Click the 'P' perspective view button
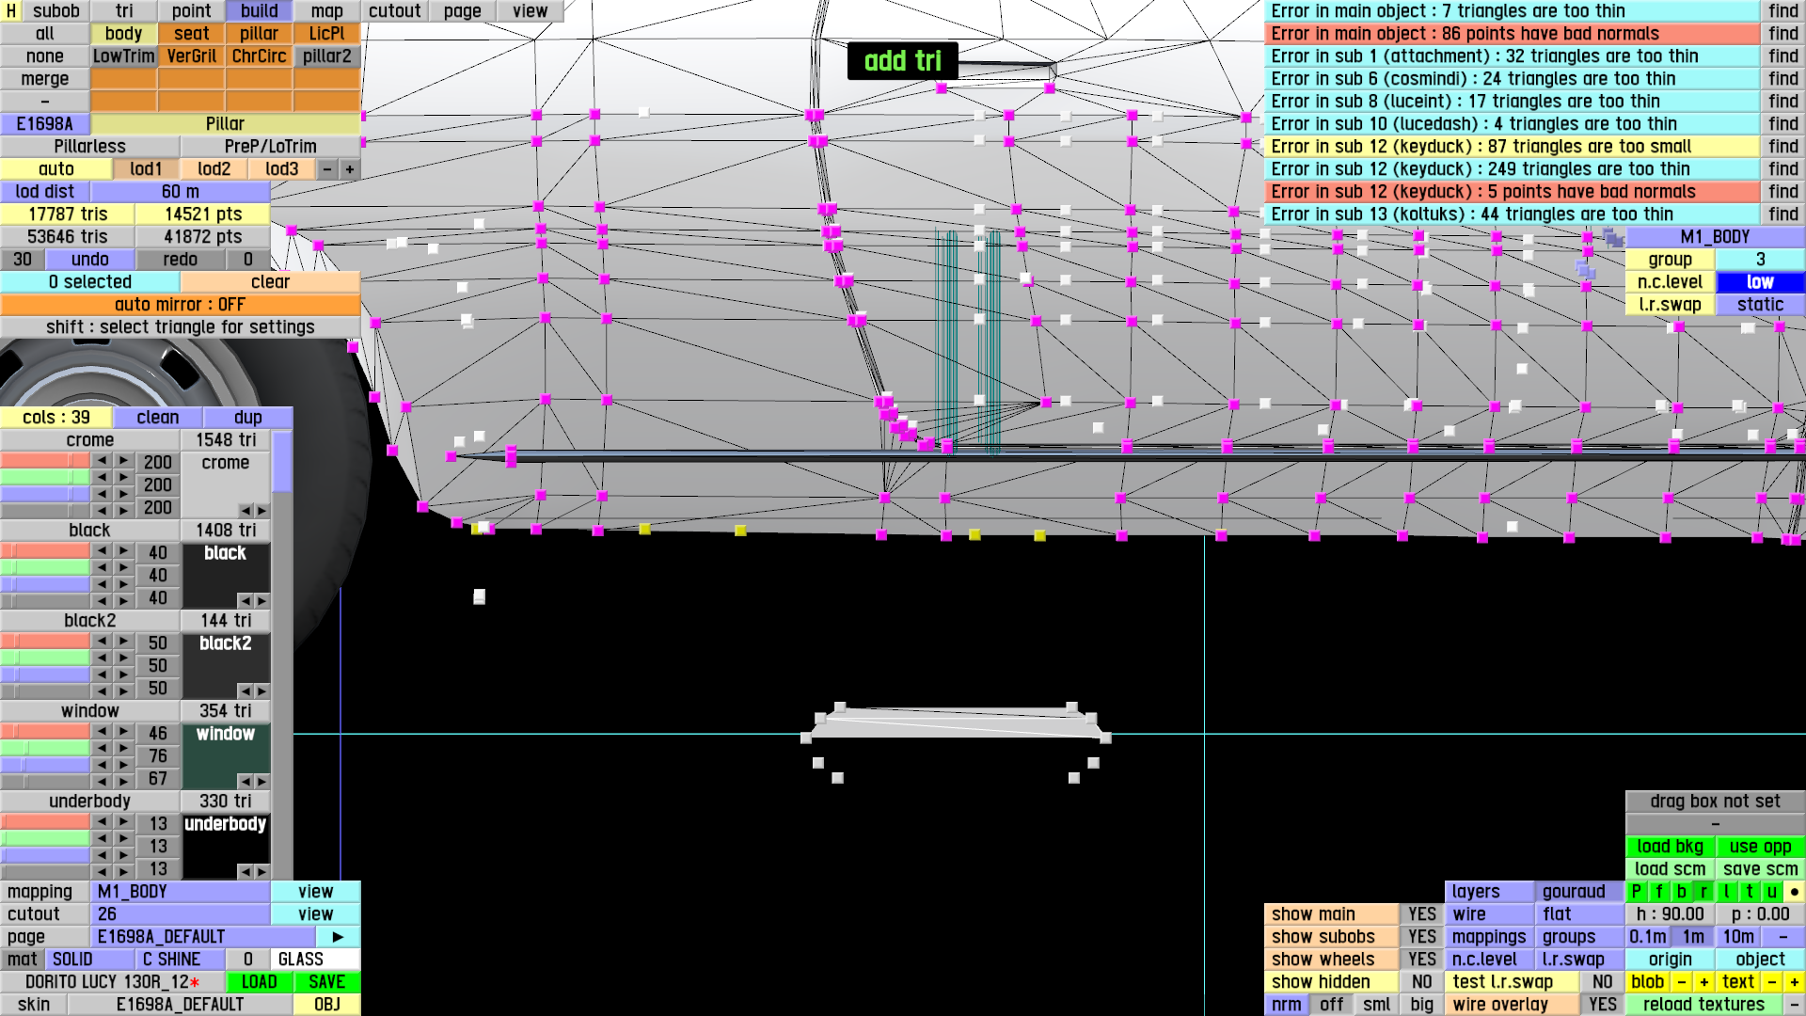1806x1016 pixels. [x=1637, y=891]
